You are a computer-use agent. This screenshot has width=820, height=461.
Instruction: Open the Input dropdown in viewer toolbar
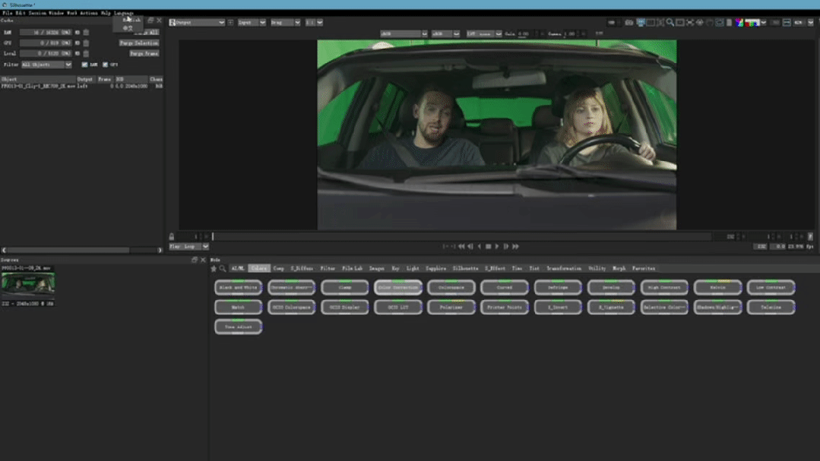[252, 23]
